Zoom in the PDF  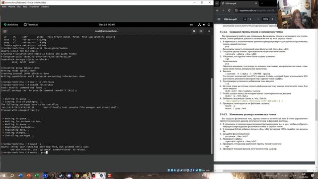pyautogui.click(x=272, y=19)
